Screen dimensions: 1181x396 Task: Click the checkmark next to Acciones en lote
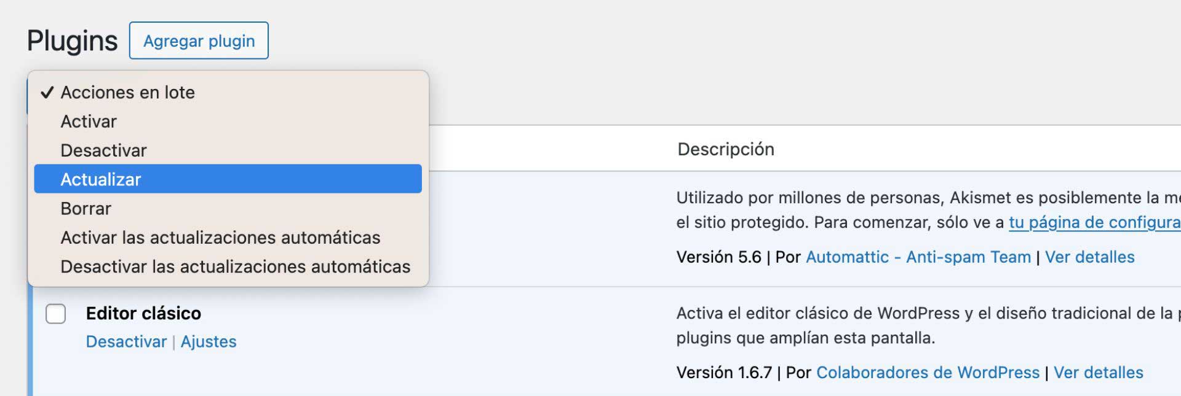pos(46,92)
